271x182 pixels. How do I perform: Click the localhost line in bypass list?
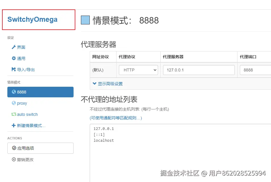pyautogui.click(x=104, y=140)
